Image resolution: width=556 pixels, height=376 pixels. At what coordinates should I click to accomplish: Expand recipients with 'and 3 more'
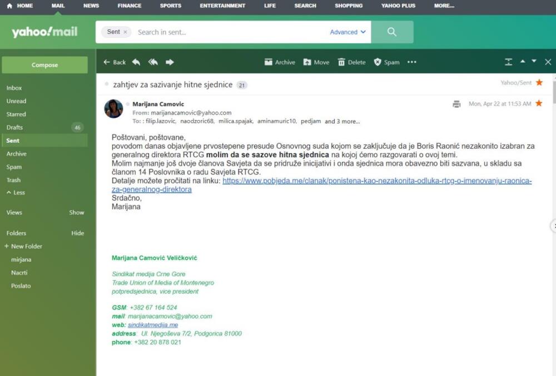(342, 121)
